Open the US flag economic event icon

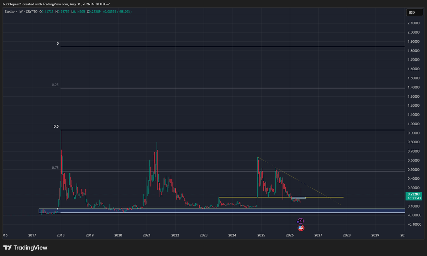pyautogui.click(x=301, y=227)
